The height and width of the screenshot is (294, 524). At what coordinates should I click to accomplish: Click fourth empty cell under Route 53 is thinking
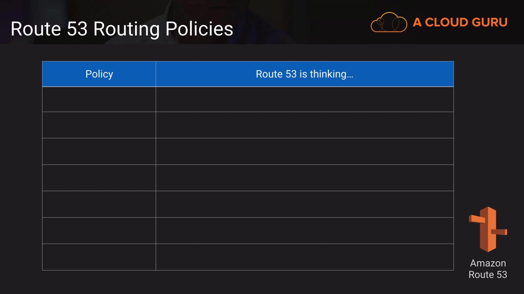click(305, 178)
